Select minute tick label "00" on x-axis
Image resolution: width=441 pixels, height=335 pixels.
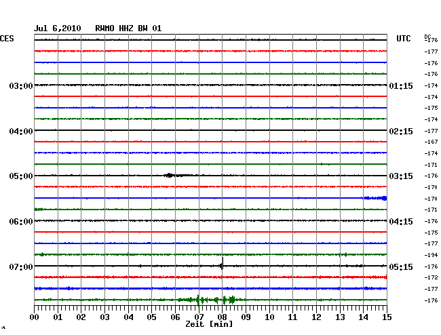tap(35, 317)
